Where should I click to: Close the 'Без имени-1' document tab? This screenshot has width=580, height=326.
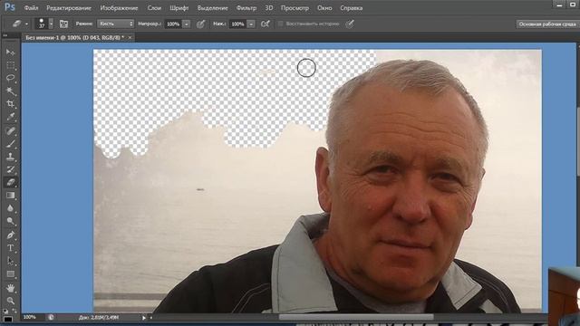point(130,38)
